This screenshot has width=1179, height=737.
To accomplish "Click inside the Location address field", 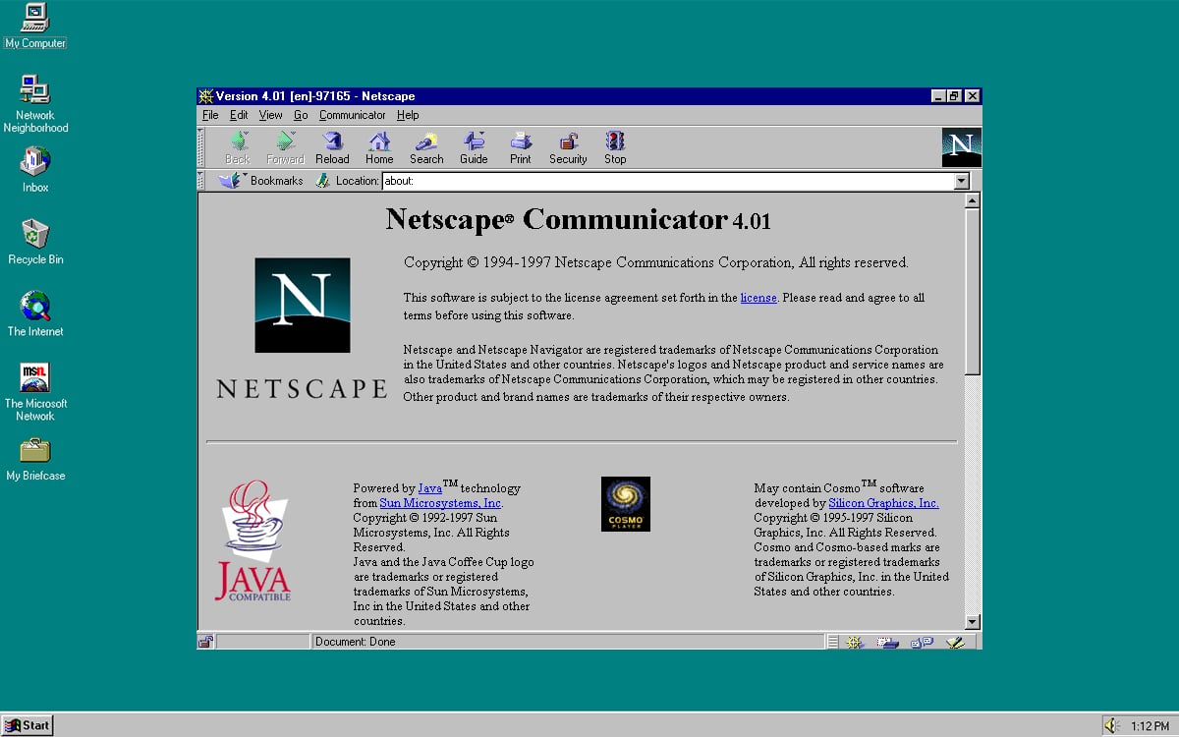I will point(589,181).
